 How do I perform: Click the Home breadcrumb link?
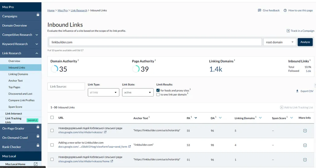pyautogui.click(x=51, y=10)
